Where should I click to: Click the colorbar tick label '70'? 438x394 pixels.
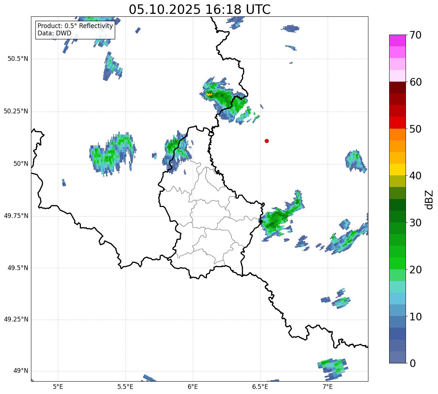coord(415,35)
